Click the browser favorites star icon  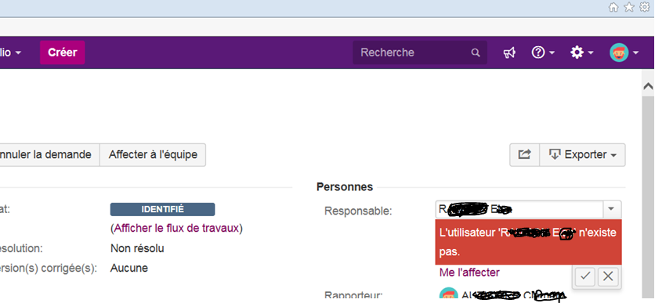tap(628, 8)
